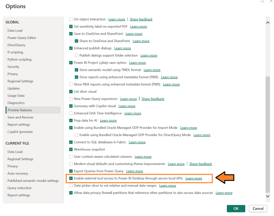274x216 pixels.
Task: Enable Oracle ODP Provider for DirectQuery Mode
Action: [76, 135]
